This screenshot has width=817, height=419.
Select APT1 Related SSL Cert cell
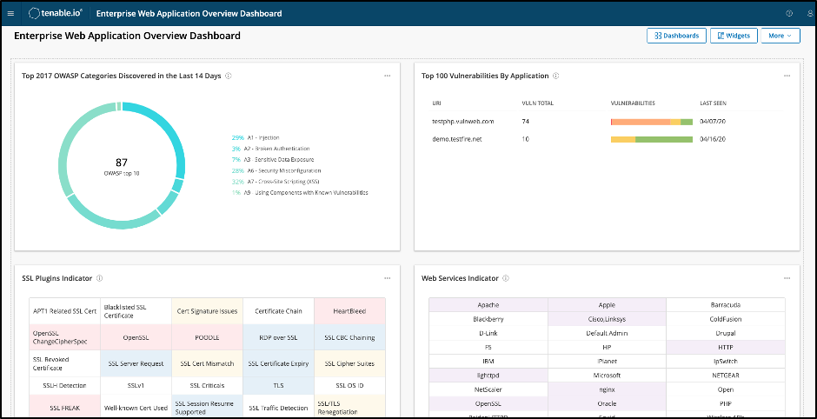tap(64, 311)
